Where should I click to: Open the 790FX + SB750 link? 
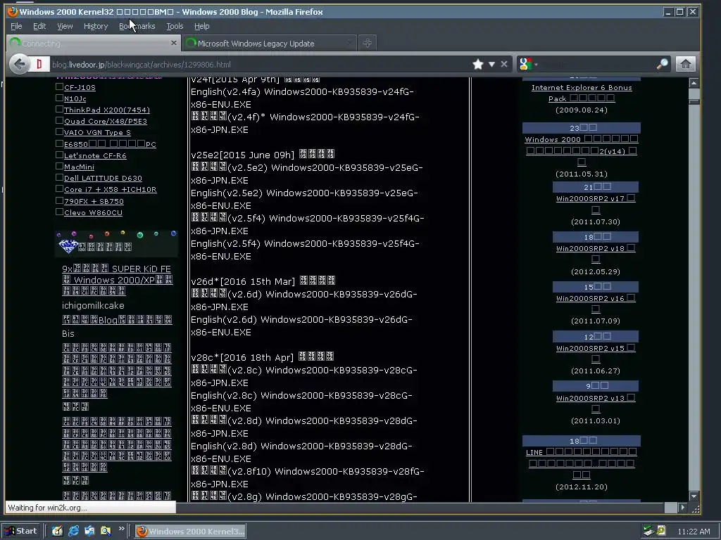tap(94, 201)
